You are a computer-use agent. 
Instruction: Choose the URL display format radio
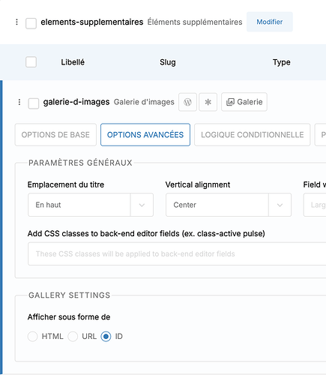[73, 337]
